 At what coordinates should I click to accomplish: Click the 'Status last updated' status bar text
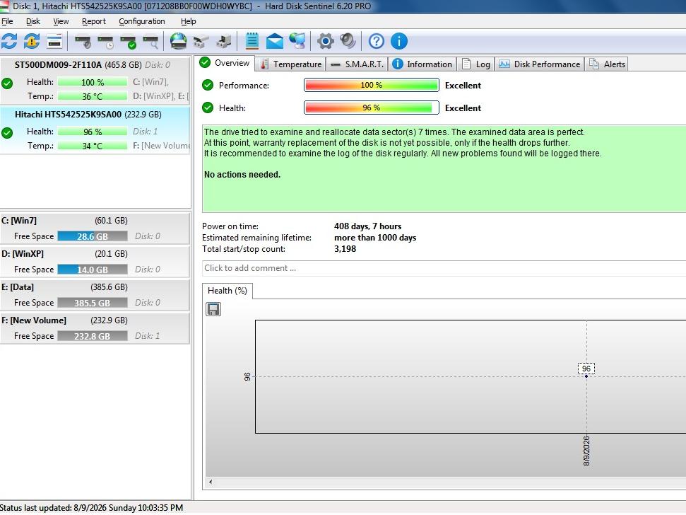pyautogui.click(x=91, y=507)
